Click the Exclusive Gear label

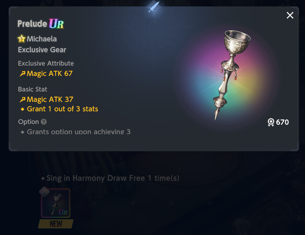(x=42, y=50)
